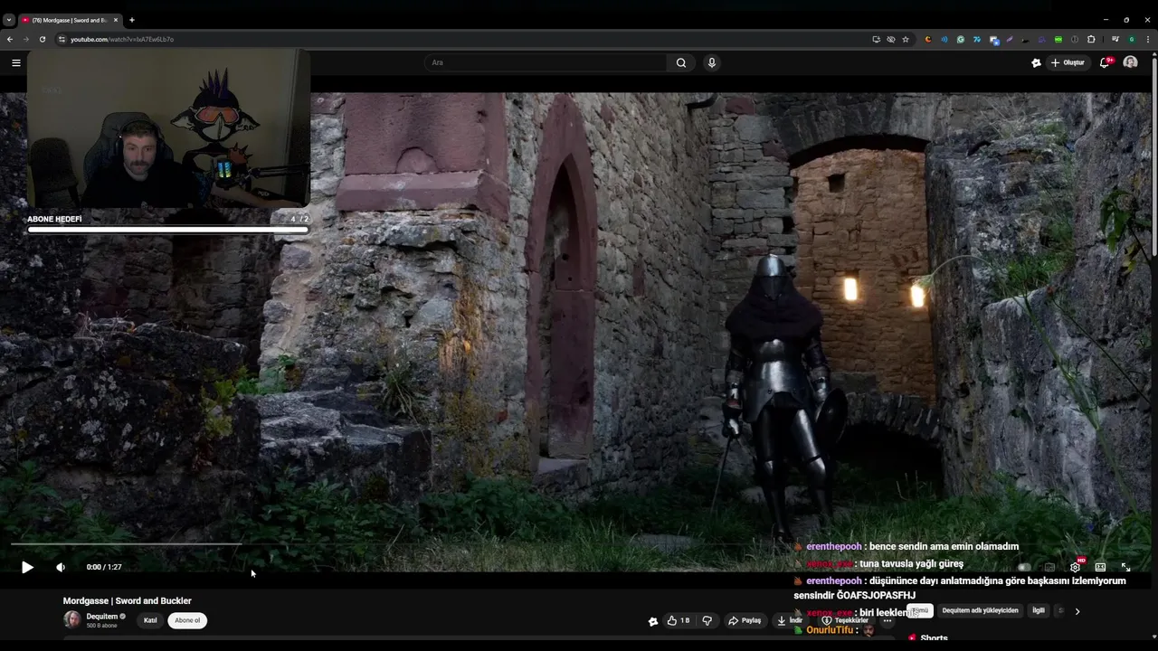The width and height of the screenshot is (1158, 651).
Task: Go forward in browser history
Action: pyautogui.click(x=26, y=39)
